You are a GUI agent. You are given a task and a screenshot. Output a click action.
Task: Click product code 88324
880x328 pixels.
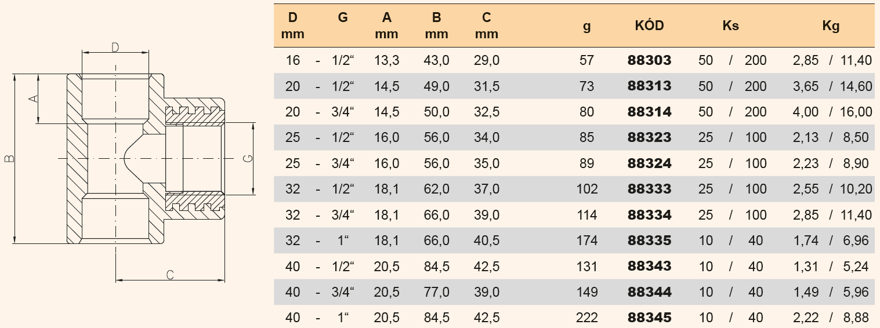[x=649, y=163]
